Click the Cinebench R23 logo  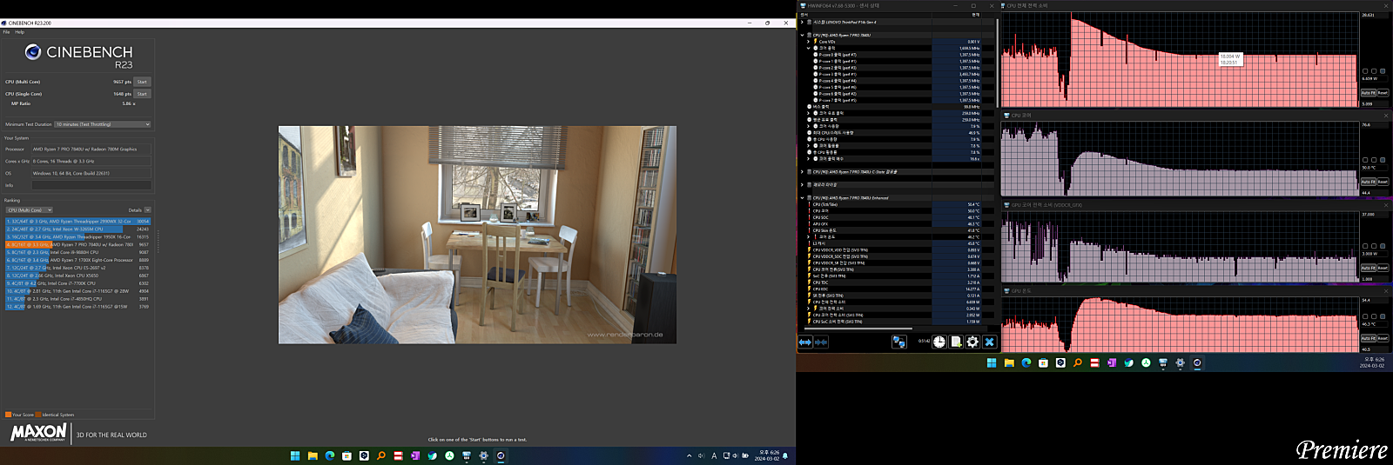[x=79, y=56]
